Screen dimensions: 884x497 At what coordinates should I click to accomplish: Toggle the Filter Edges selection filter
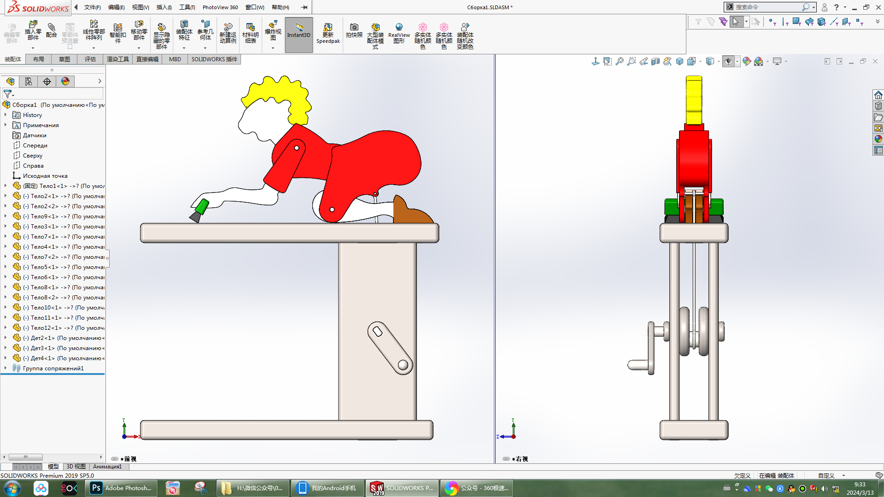[x=785, y=22]
